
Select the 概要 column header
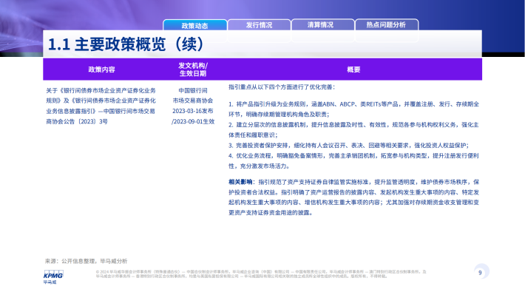(353, 69)
